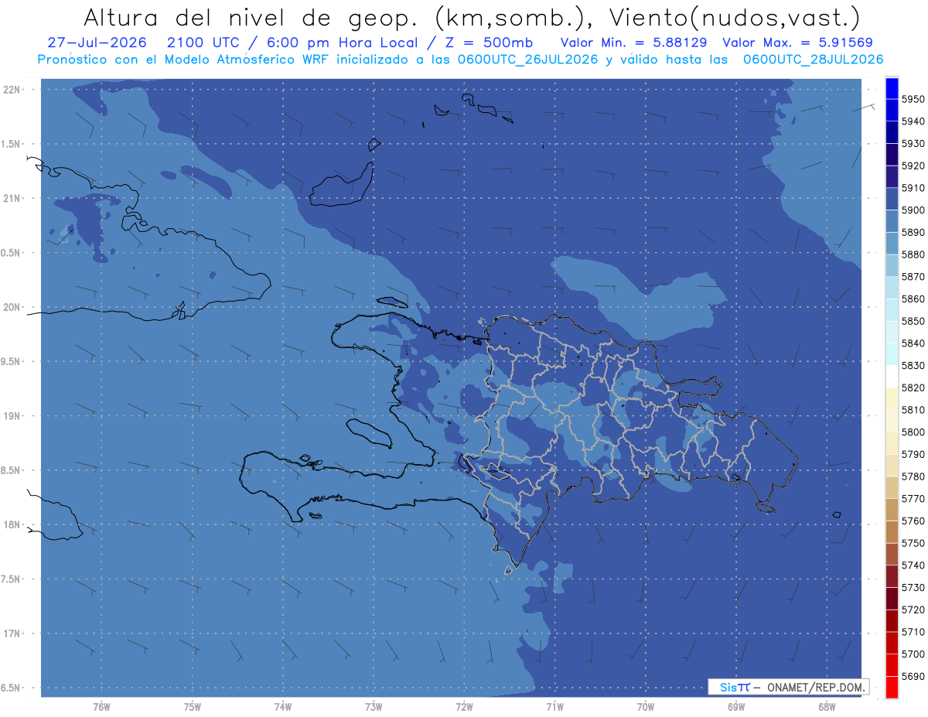Click the longitude label '74W'
The height and width of the screenshot is (717, 928).
point(283,707)
